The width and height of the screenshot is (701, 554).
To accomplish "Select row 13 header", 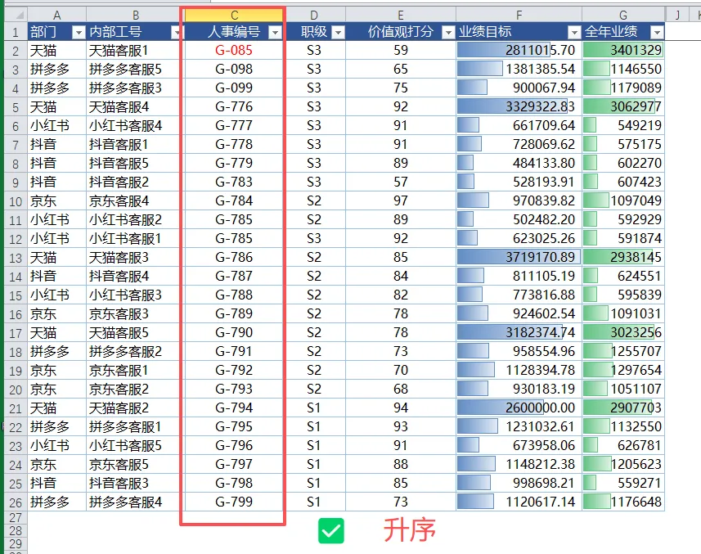I will (16, 258).
